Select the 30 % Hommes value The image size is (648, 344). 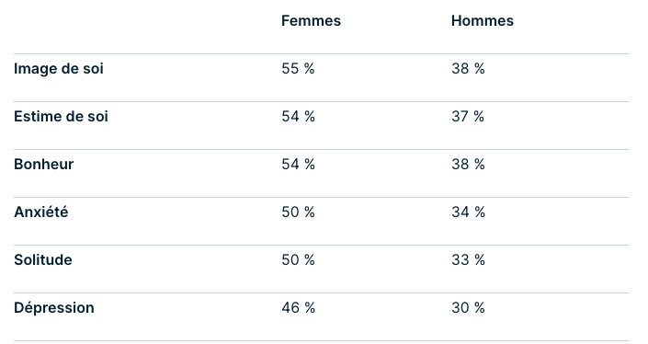[468, 307]
